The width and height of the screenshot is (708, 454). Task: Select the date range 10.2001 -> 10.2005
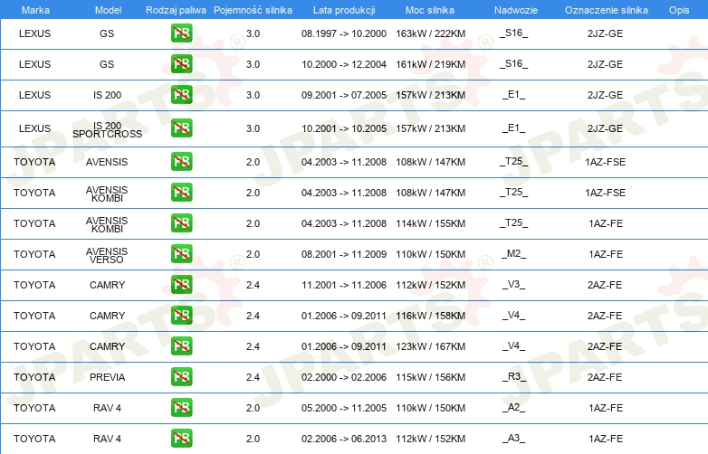point(344,128)
